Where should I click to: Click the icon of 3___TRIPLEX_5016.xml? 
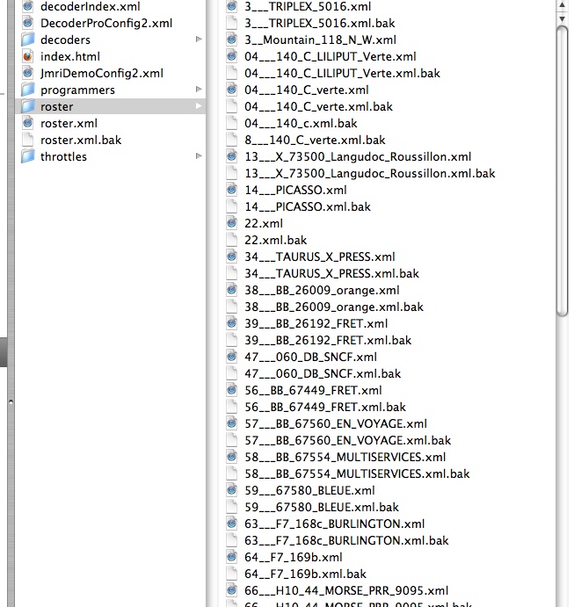tap(231, 6)
